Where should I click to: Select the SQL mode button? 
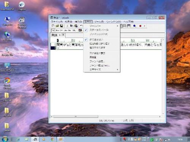coord(74,30)
